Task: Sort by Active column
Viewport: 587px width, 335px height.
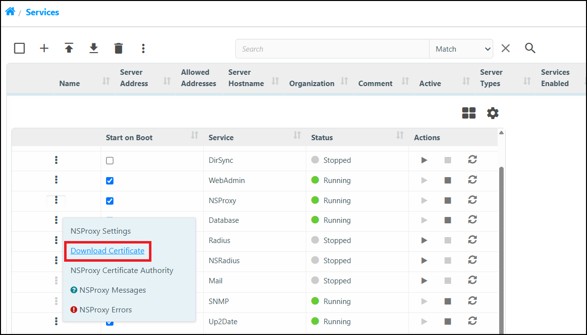Action: (x=466, y=81)
